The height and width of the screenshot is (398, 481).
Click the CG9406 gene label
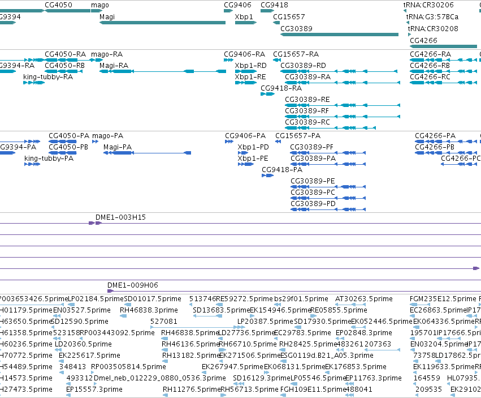point(238,5)
